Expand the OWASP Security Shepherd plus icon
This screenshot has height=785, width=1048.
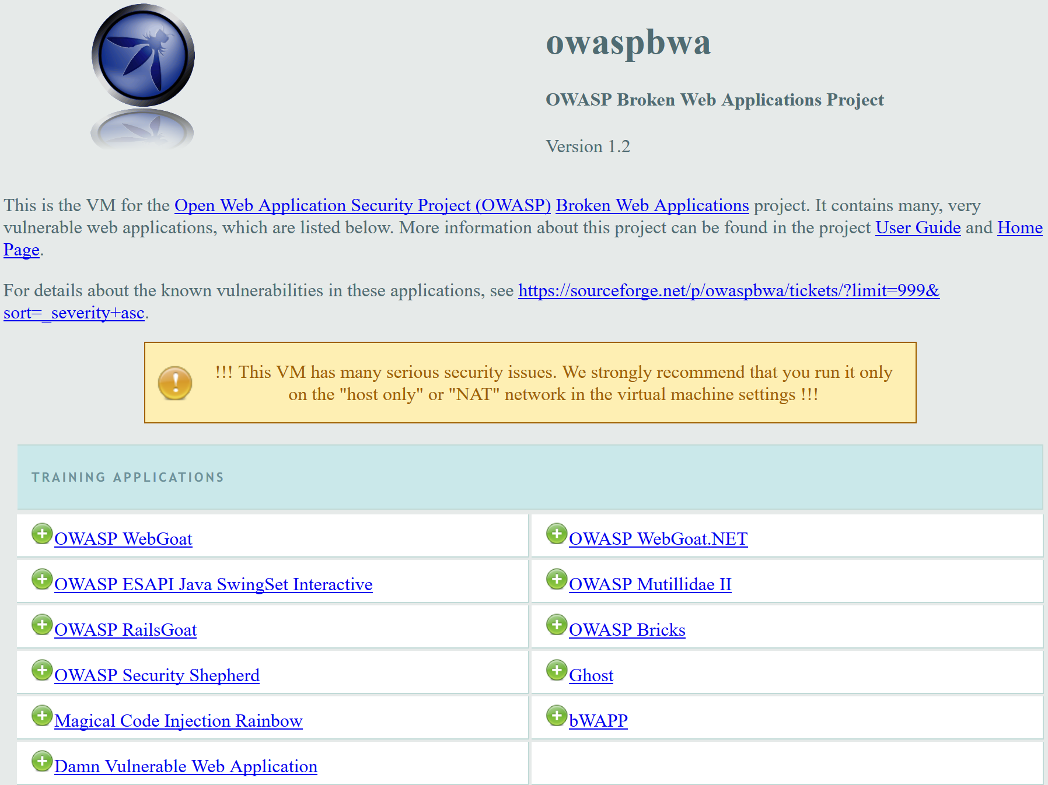point(42,670)
